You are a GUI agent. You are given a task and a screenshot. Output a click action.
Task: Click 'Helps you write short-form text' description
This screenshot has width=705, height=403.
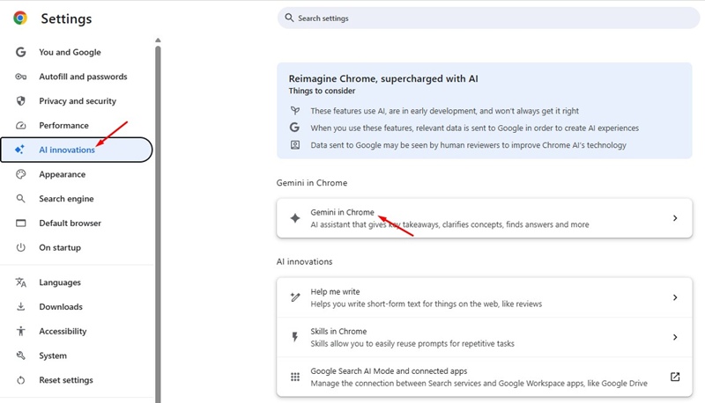pyautogui.click(x=427, y=304)
